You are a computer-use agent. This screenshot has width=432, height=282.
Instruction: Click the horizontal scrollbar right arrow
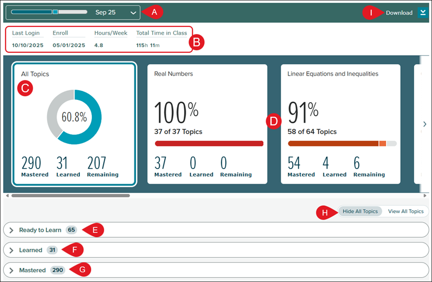coord(426,195)
